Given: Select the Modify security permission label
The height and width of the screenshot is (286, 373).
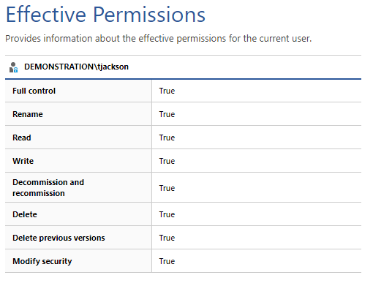Looking at the screenshot, I should [42, 261].
